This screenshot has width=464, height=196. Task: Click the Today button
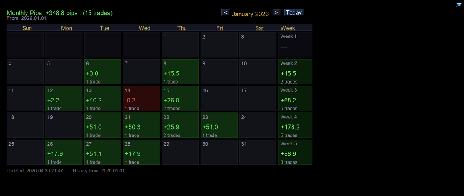(294, 12)
